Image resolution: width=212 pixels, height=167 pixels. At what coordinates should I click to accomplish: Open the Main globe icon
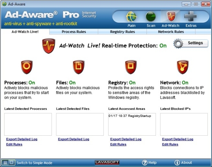pyautogui.click(x=131, y=17)
